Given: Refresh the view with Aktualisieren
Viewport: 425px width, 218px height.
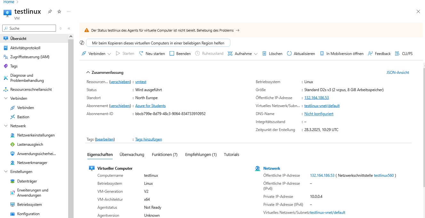Looking at the screenshot, I should (x=301, y=54).
